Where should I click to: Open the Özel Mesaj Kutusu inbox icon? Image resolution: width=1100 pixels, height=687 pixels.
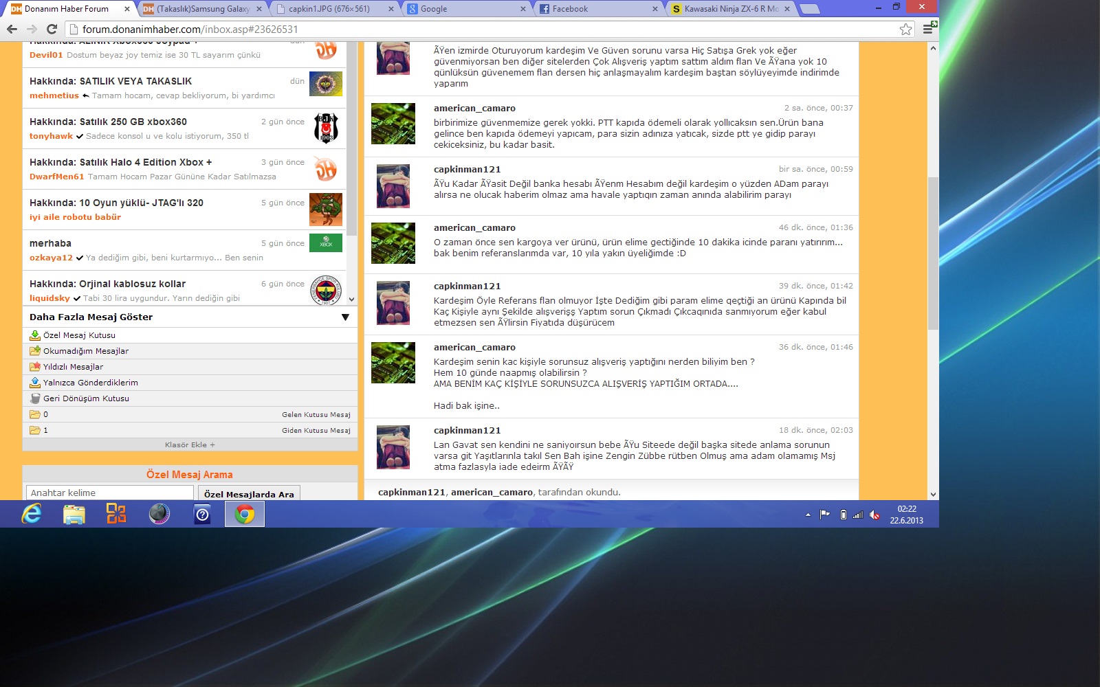(35, 335)
